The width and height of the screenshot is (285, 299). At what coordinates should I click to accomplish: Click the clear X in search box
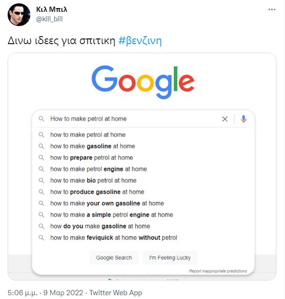point(225,119)
